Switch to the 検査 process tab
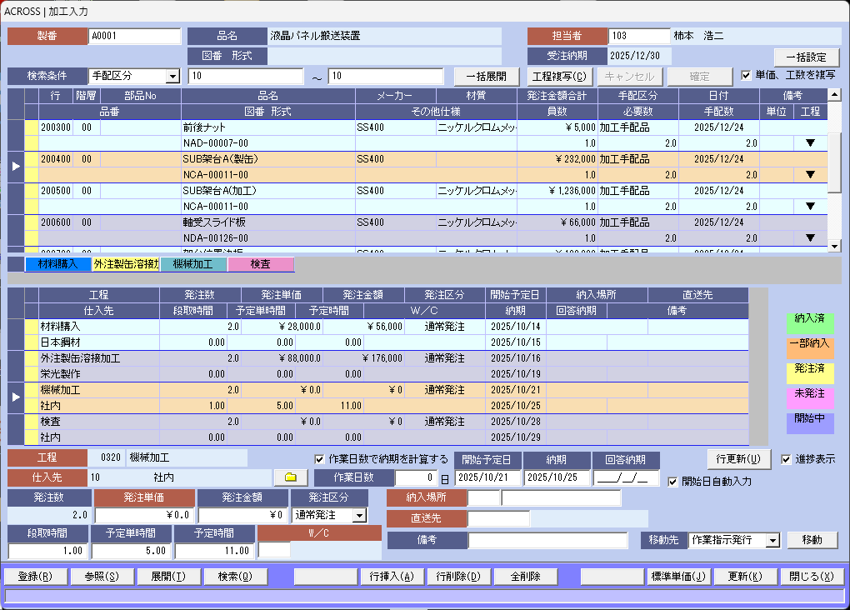 point(260,265)
